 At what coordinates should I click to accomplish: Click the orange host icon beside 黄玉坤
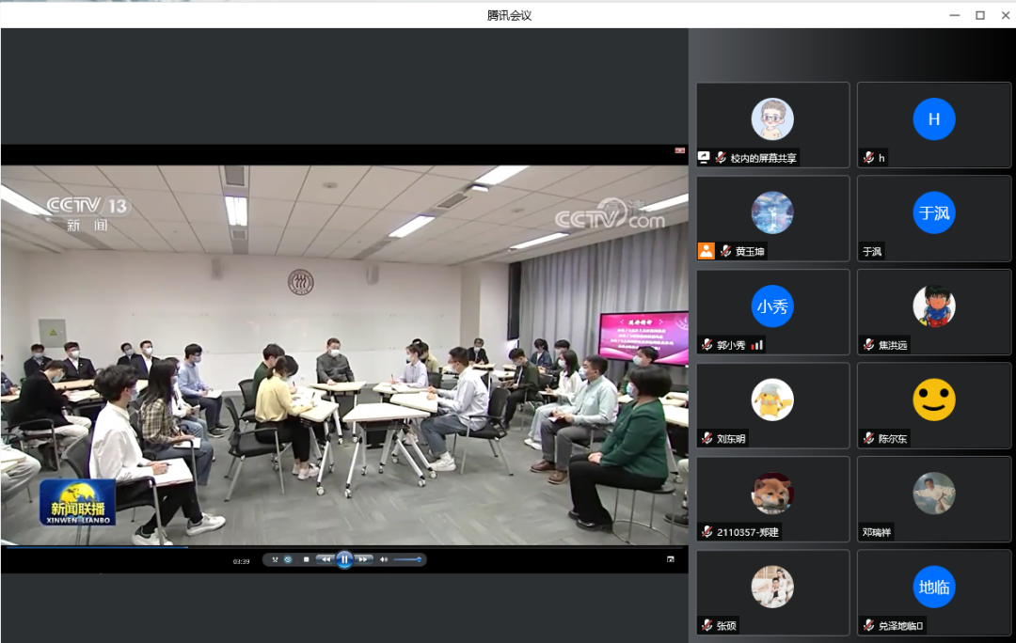[x=706, y=251]
